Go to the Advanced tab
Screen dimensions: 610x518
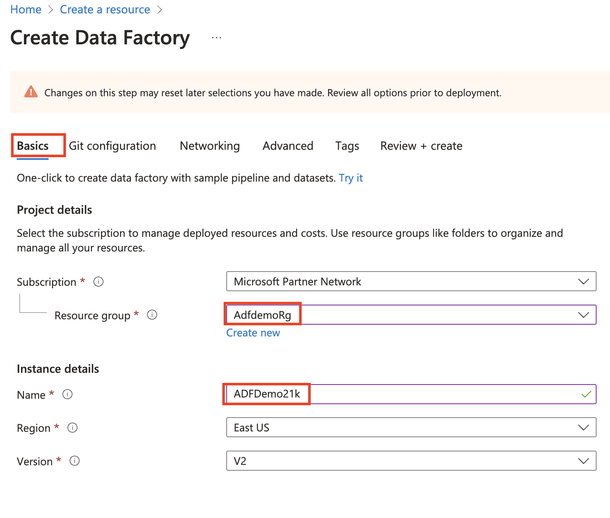coord(288,146)
